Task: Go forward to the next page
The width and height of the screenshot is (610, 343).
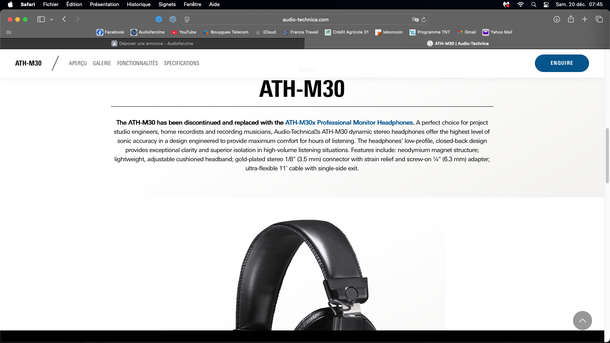Action: (77, 19)
